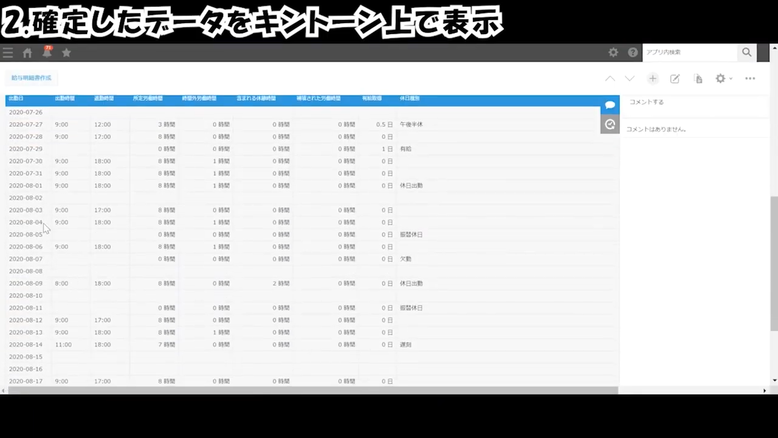Show comments via speech bubble tab
This screenshot has width=778, height=438.
[610, 105]
